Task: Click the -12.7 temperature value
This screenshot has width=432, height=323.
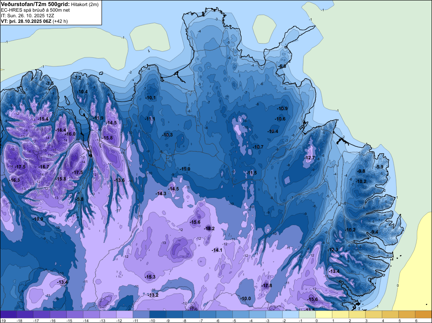Action: click(x=310, y=158)
